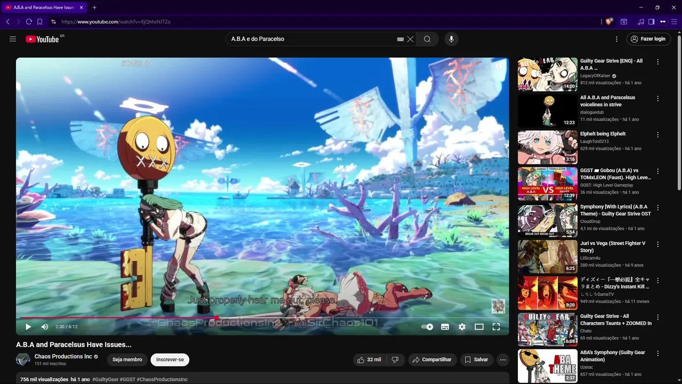The height and width of the screenshot is (384, 682).
Task: Open Guilty Gear Strive [ENG] All A.B.A thumbnail
Action: tap(548, 74)
